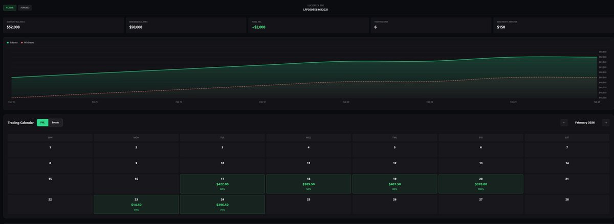Select calendar day 15
Screen dimensions: 614x224
(x=50, y=184)
